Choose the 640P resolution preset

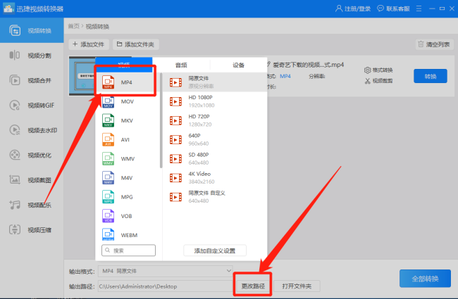click(x=215, y=140)
